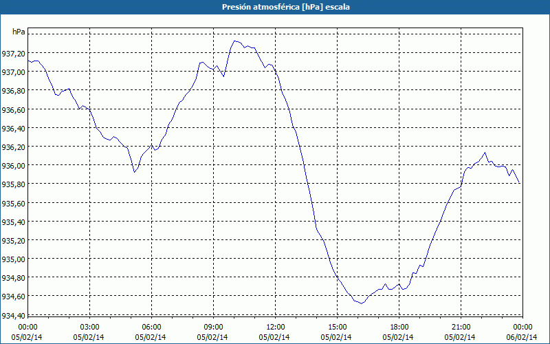
Task: Click the 935,80 y-axis value
Action: [x=13, y=184]
